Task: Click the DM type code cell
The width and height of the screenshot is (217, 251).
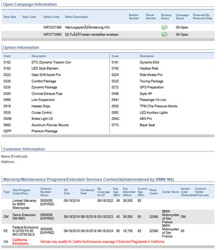Action: pos(6,216)
